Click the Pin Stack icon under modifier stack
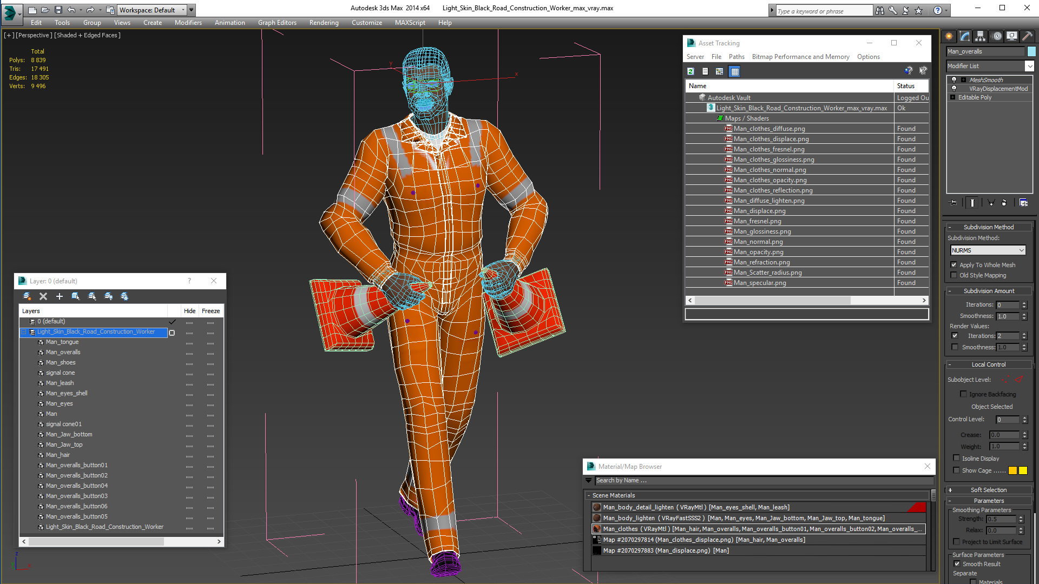 (953, 203)
